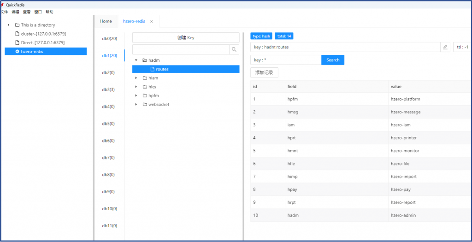472x242 pixels.
Task: Click the file icon next to cluster-[127.0.0.1:6379]
Action: [18, 34]
